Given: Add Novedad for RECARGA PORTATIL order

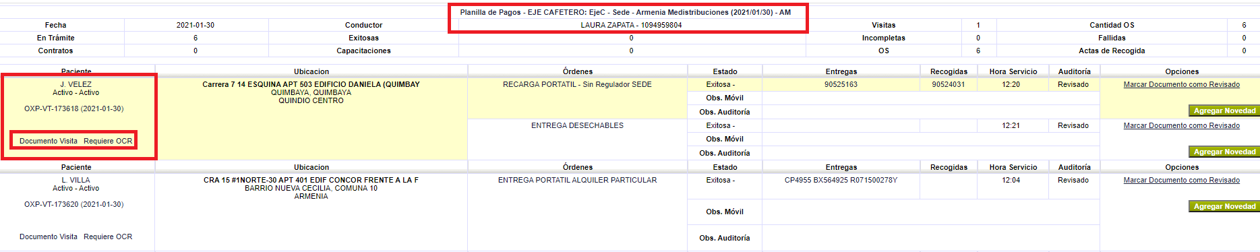Looking at the screenshot, I should pyautogui.click(x=1224, y=111).
